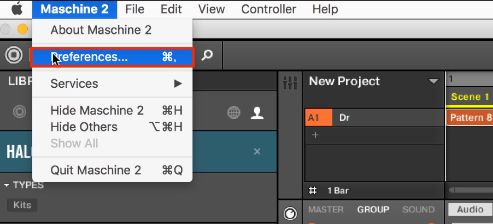493x224 pixels.
Task: Click the knob icon beside MASTER tab
Action: pyautogui.click(x=290, y=213)
